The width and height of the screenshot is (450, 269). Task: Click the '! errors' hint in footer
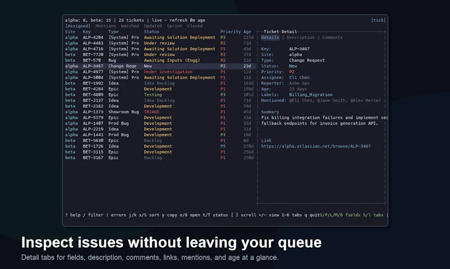pyautogui.click(x=116, y=215)
